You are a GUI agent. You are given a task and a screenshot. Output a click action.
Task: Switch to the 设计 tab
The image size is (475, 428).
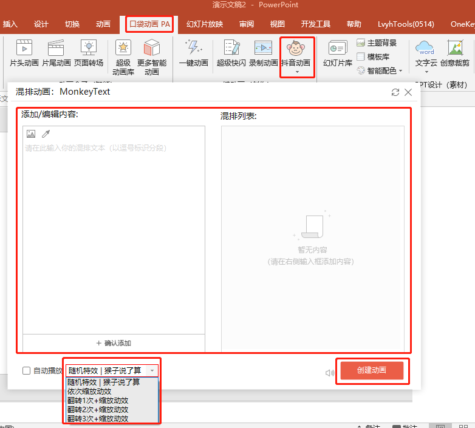(41, 24)
